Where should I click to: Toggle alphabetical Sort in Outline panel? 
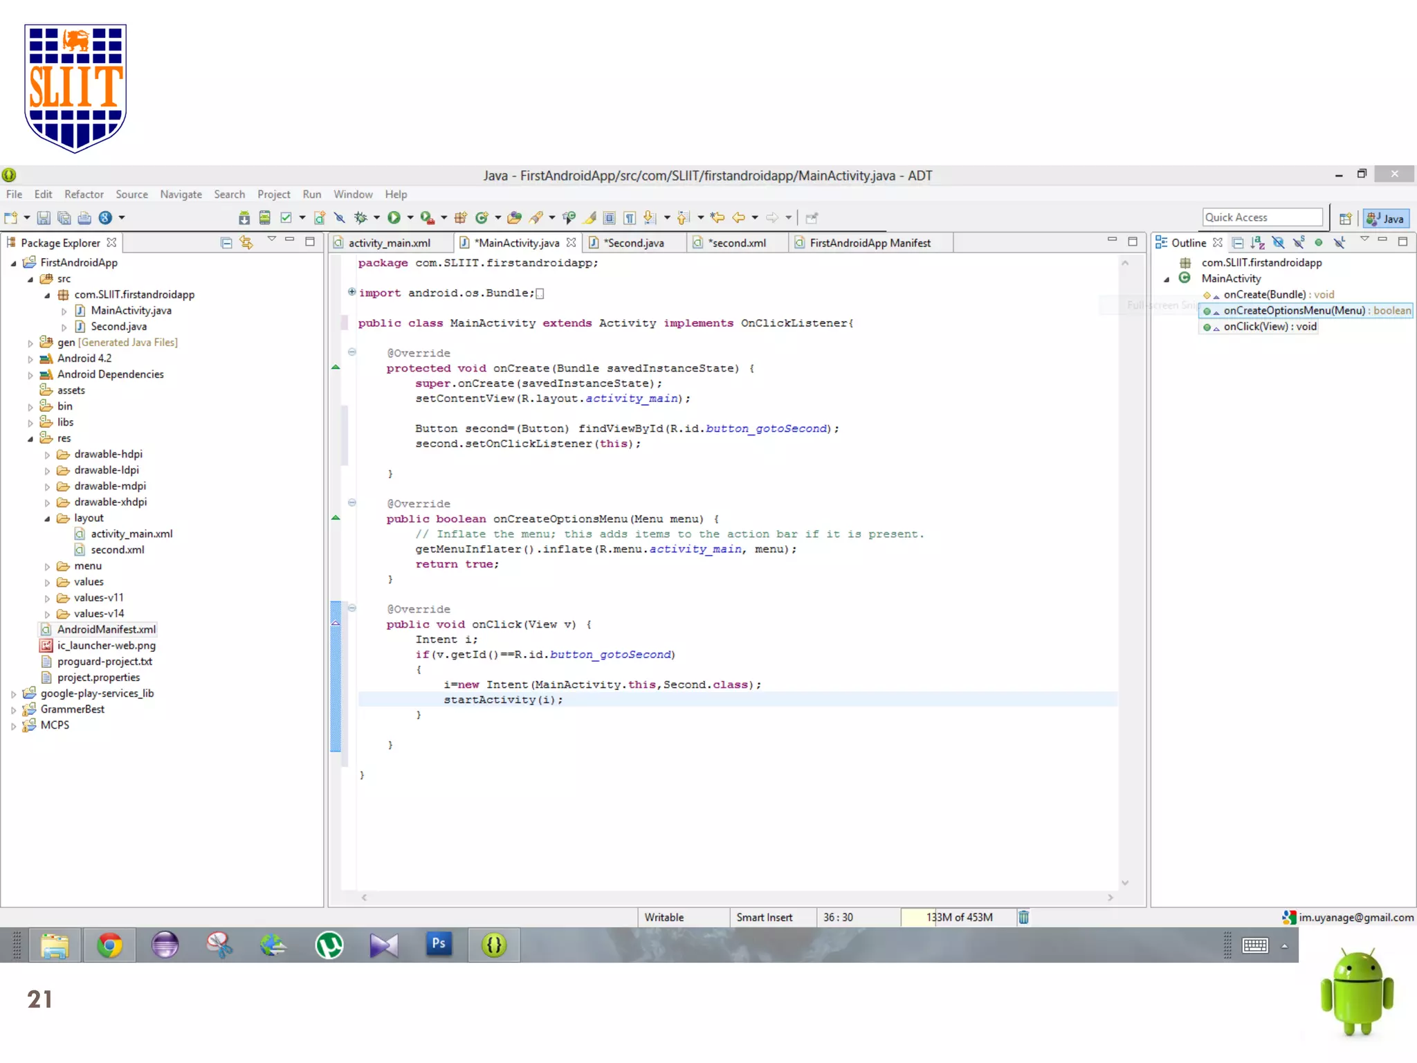pyautogui.click(x=1258, y=243)
